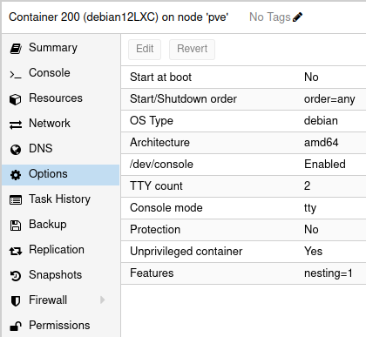366x337 pixels.
Task: Click the Snapshots history icon
Action: (16, 276)
